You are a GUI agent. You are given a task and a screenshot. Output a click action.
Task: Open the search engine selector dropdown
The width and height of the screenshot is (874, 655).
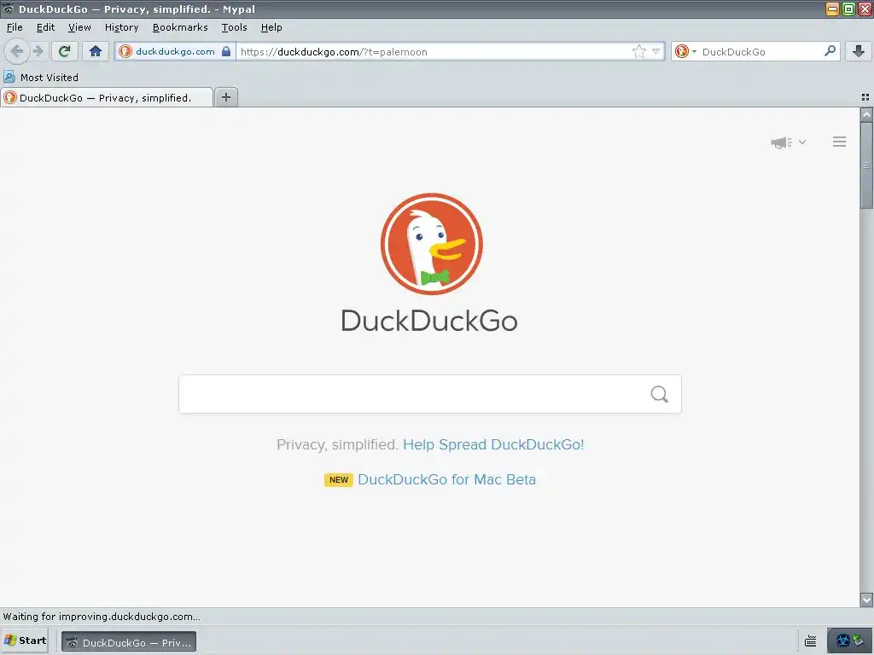coord(685,51)
